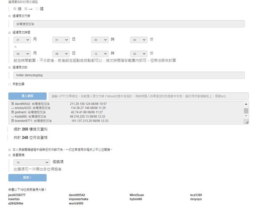The image size is (268, 207).
Task: Open the start day dropdown
Action: pos(61,40)
